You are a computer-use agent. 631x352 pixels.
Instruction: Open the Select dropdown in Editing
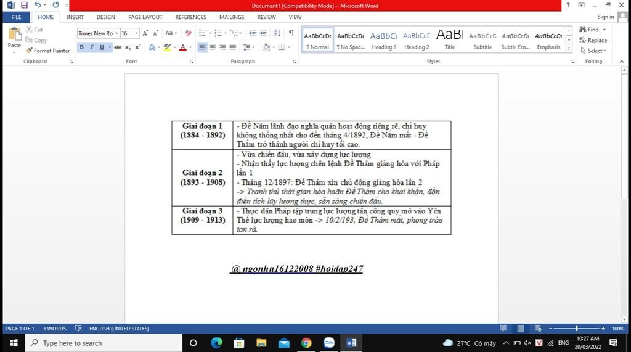[x=593, y=51]
